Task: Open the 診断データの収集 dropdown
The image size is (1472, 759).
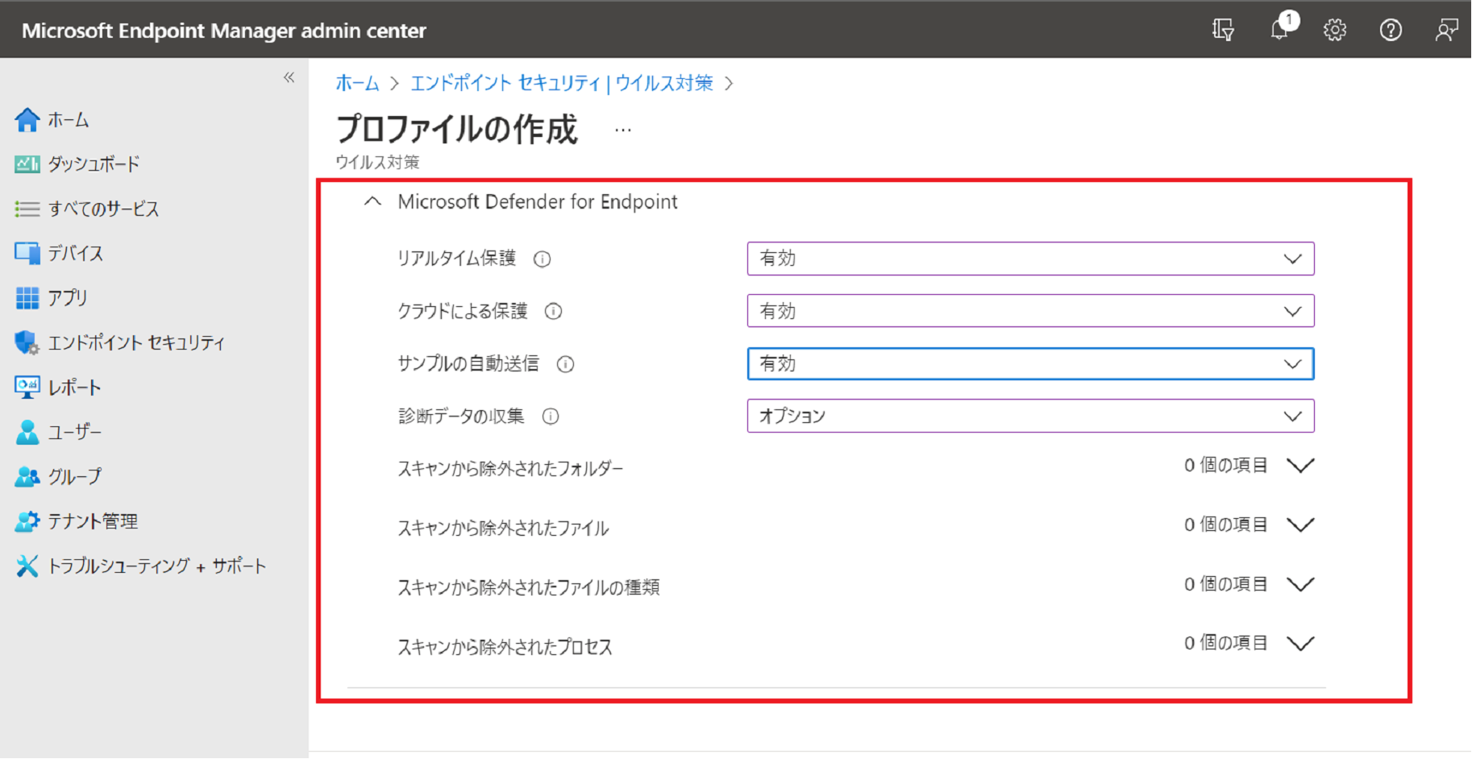Action: point(1030,417)
